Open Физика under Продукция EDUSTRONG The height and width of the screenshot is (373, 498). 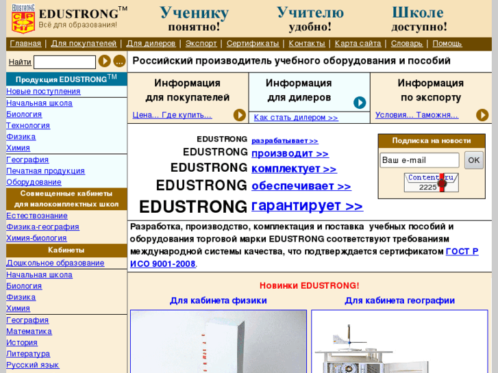pyautogui.click(x=21, y=137)
